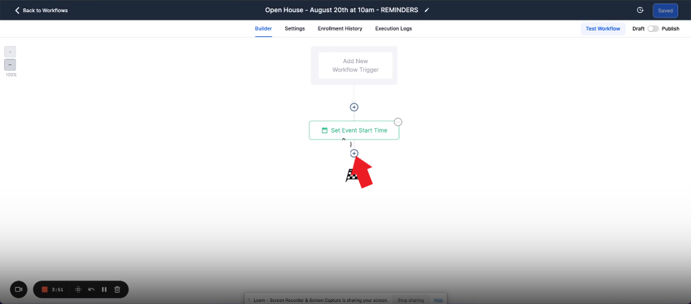Pause the Loom recording
This screenshot has width=691, height=304.
click(x=104, y=290)
